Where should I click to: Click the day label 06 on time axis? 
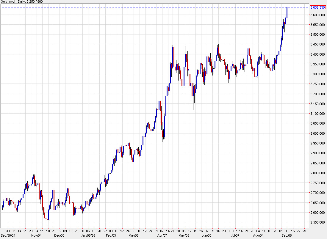tap(88, 231)
